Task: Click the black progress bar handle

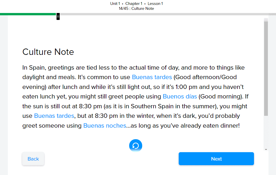Action: [x=58, y=17]
